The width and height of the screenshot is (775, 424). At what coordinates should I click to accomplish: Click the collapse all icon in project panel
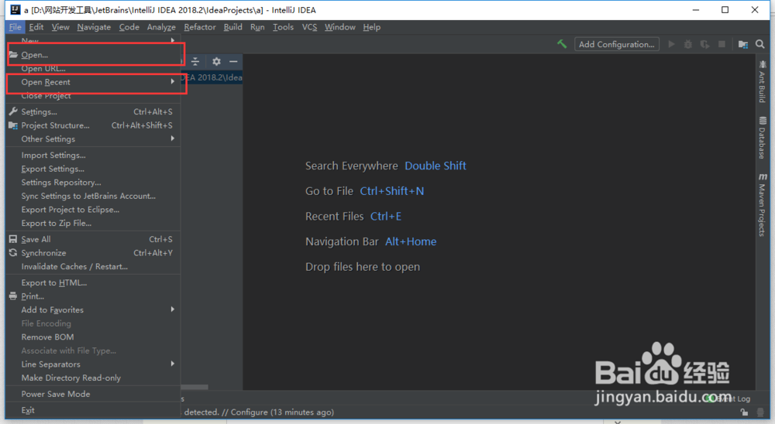(x=195, y=61)
